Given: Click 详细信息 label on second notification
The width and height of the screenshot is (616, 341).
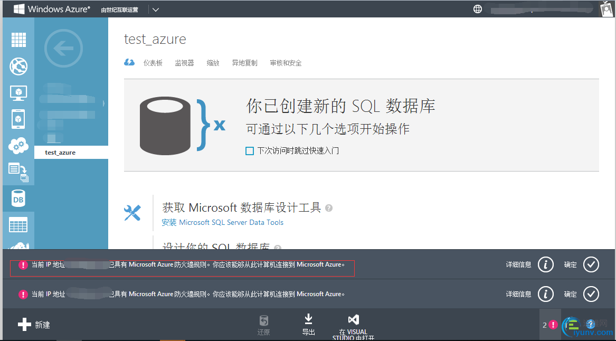Looking at the screenshot, I should 518,294.
